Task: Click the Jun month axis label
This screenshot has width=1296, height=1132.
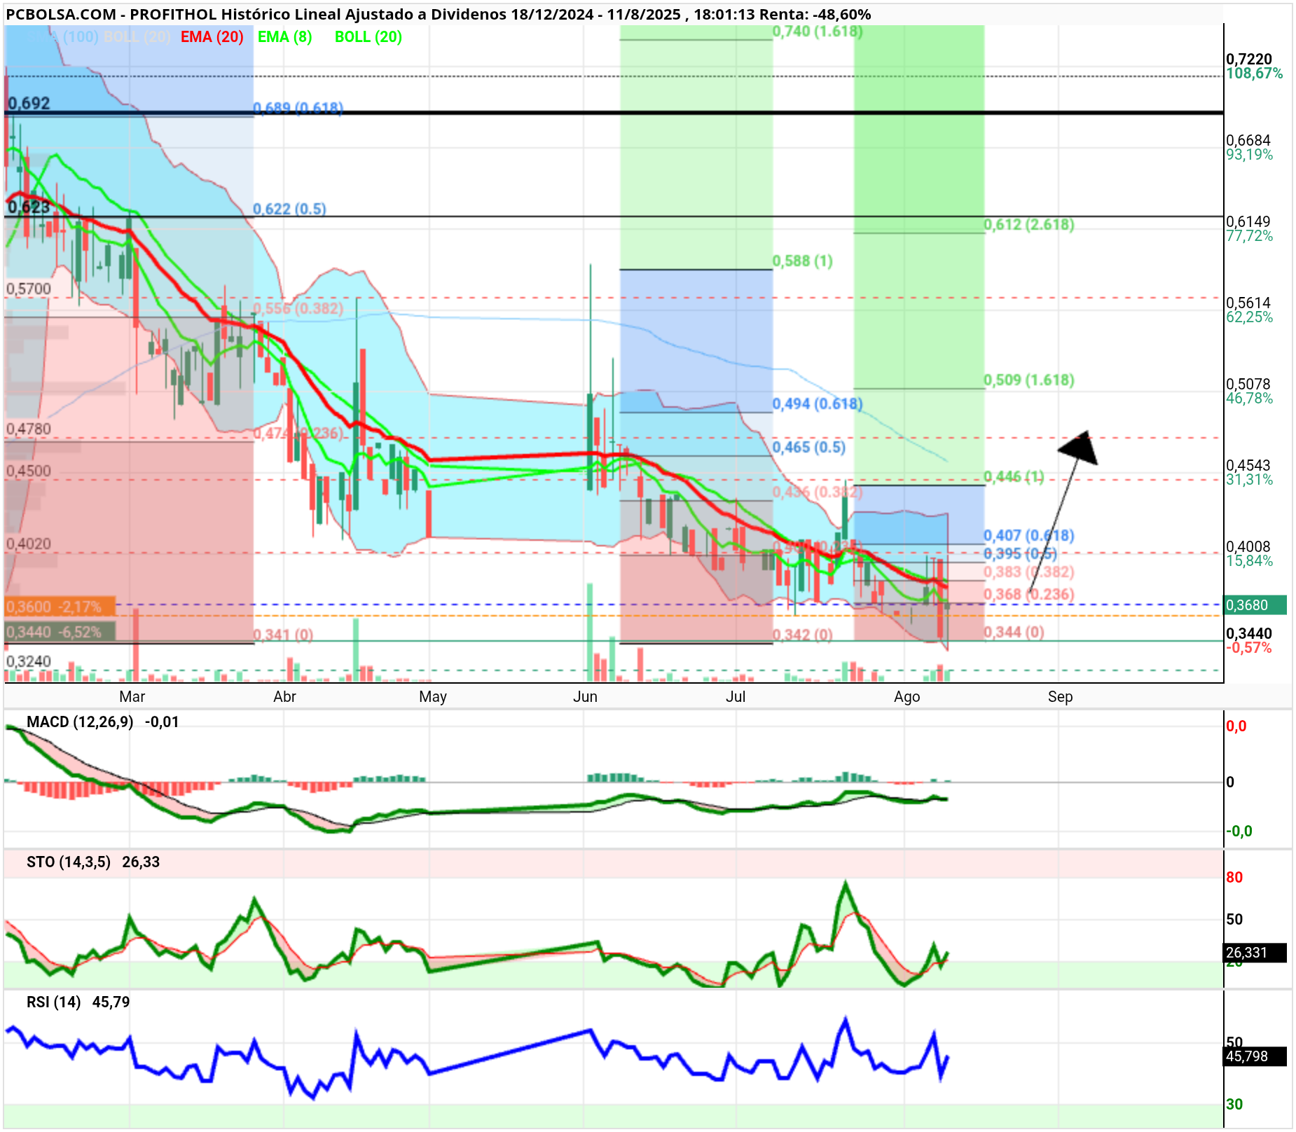Action: [585, 696]
